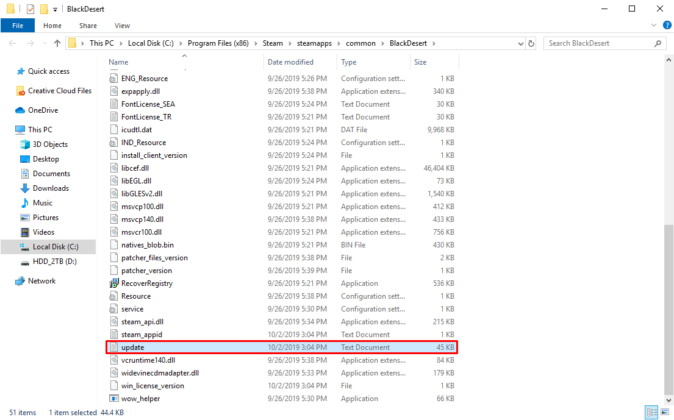Open the View ribbon tab
This screenshot has width=674, height=420.
pyautogui.click(x=122, y=26)
